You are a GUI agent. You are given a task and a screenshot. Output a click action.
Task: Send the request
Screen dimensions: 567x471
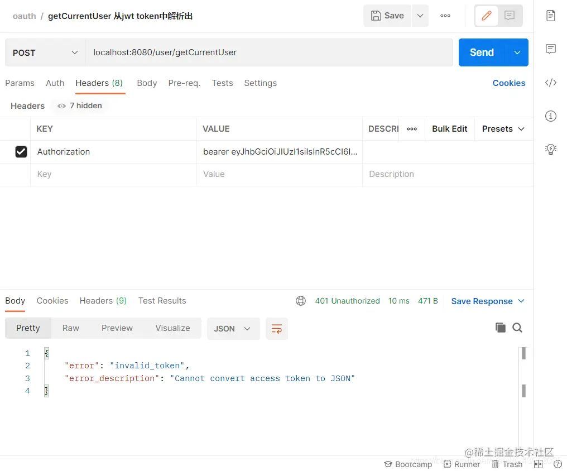[482, 52]
